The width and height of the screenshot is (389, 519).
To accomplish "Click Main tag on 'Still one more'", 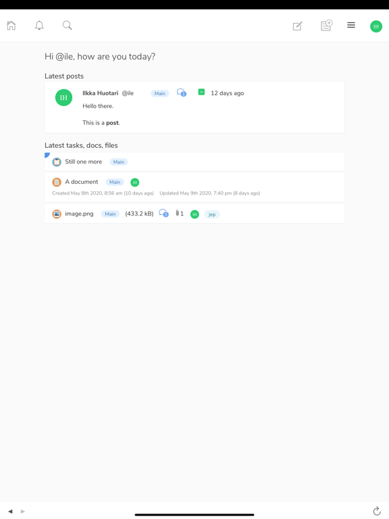I will 119,162.
